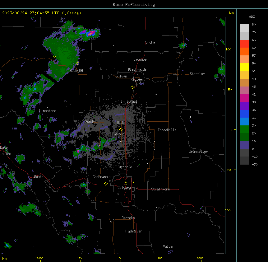Click the Banff label
Screen dimensions: 268x262
tap(39, 176)
